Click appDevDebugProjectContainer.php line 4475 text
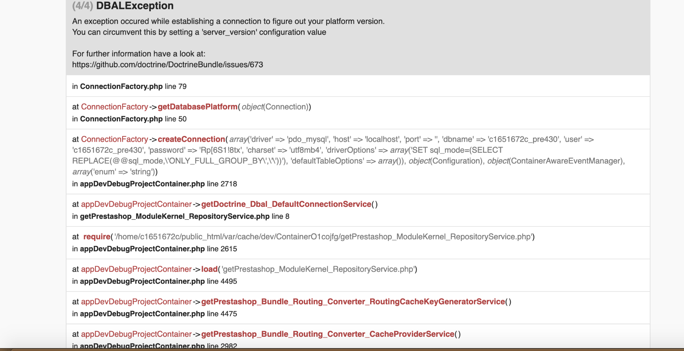The width and height of the screenshot is (684, 351). (x=155, y=314)
